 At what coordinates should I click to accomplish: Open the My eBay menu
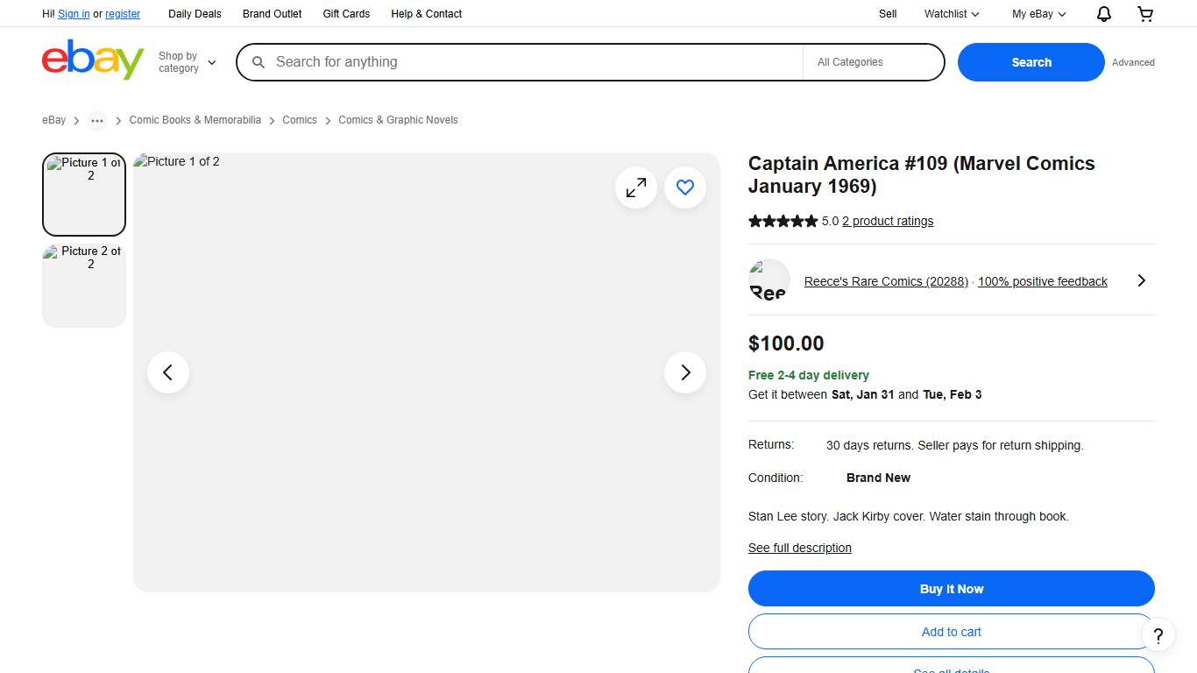[x=1038, y=14]
